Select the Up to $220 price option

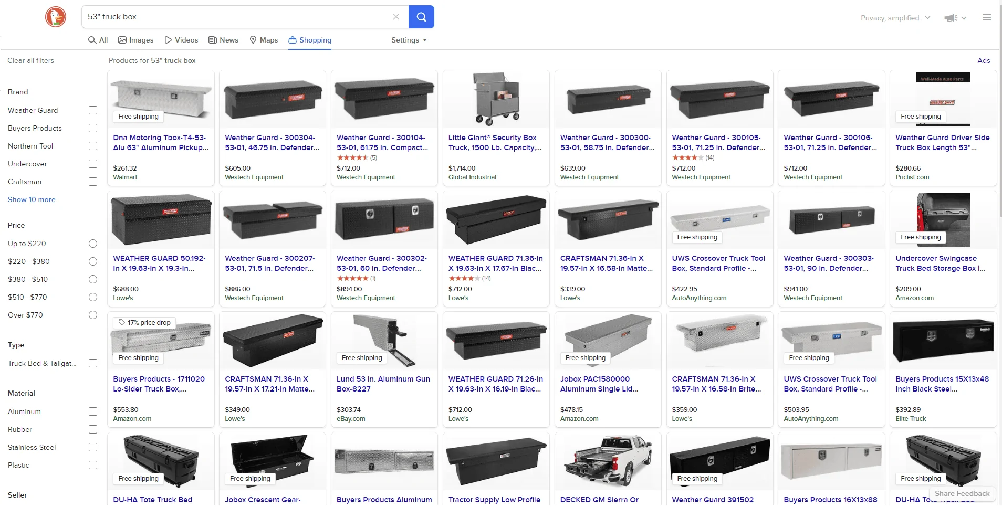click(93, 244)
